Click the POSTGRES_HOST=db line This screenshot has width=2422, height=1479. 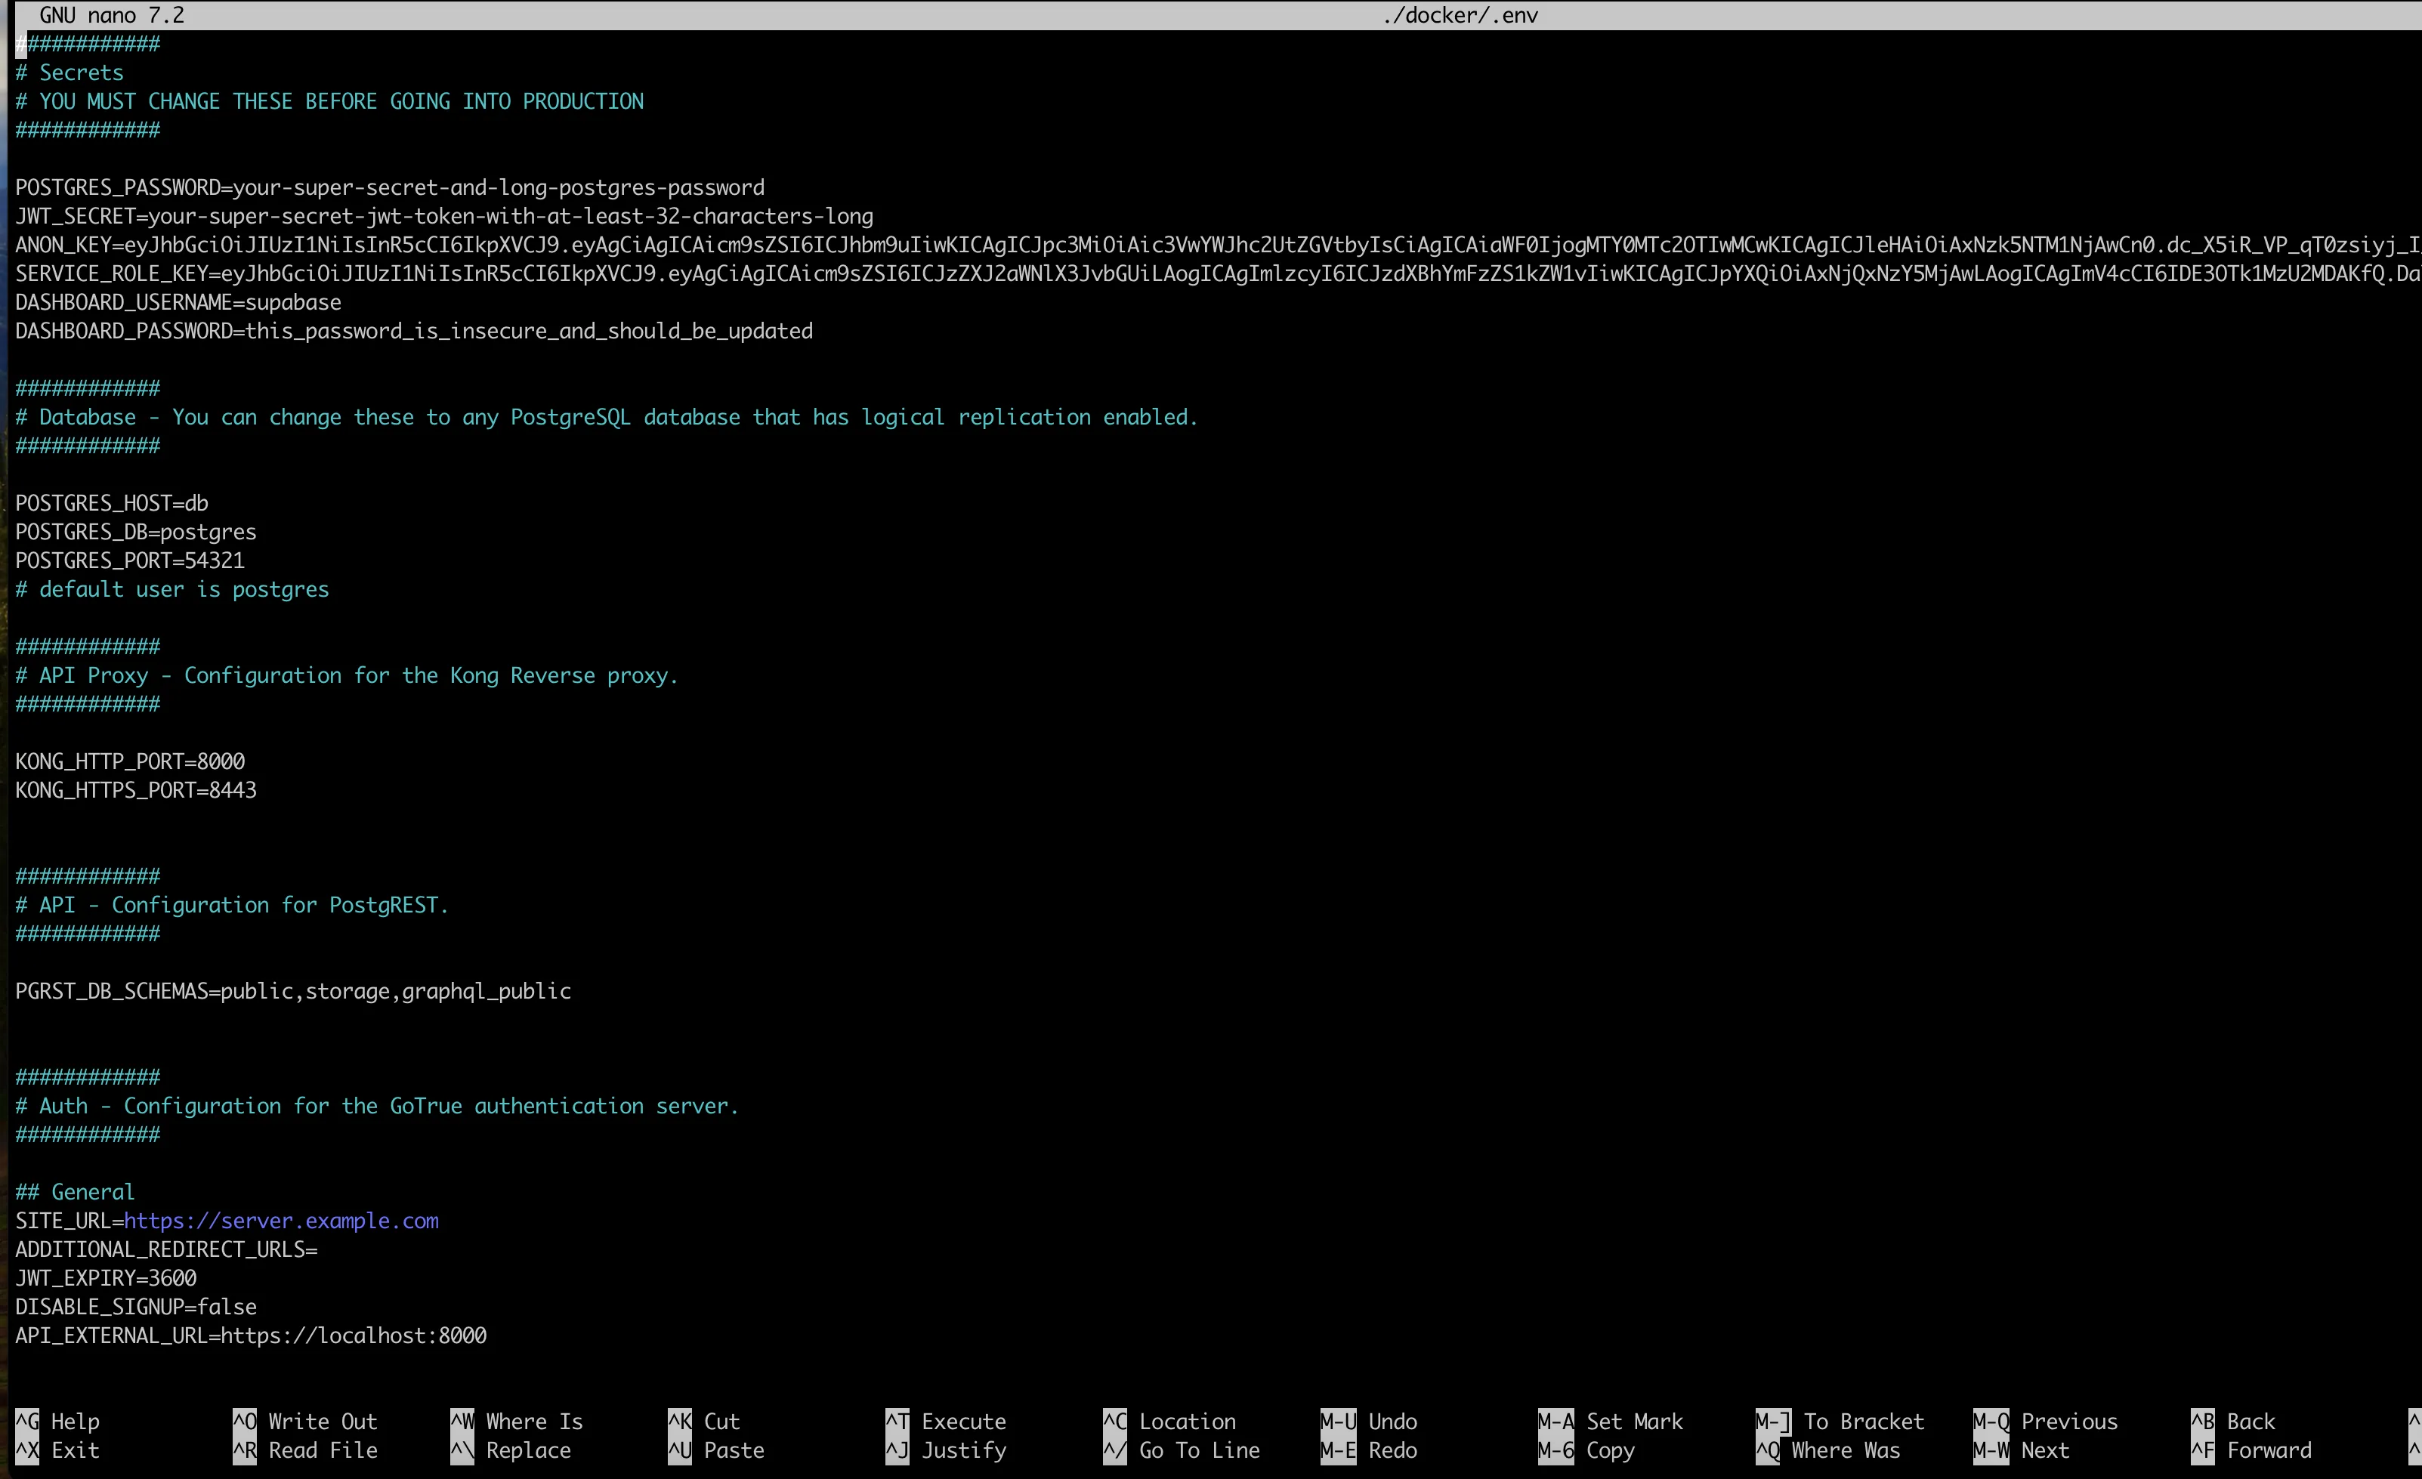(111, 502)
